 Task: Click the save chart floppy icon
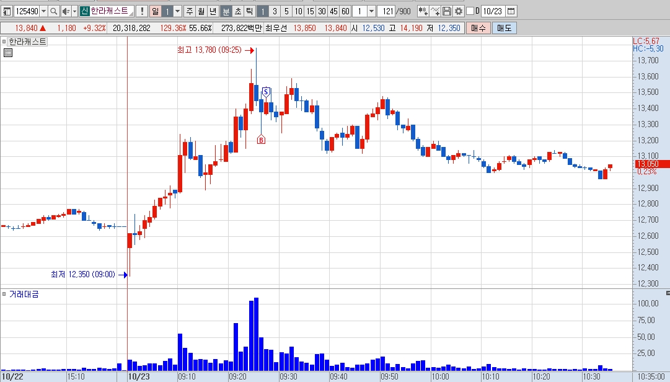[x=446, y=11]
